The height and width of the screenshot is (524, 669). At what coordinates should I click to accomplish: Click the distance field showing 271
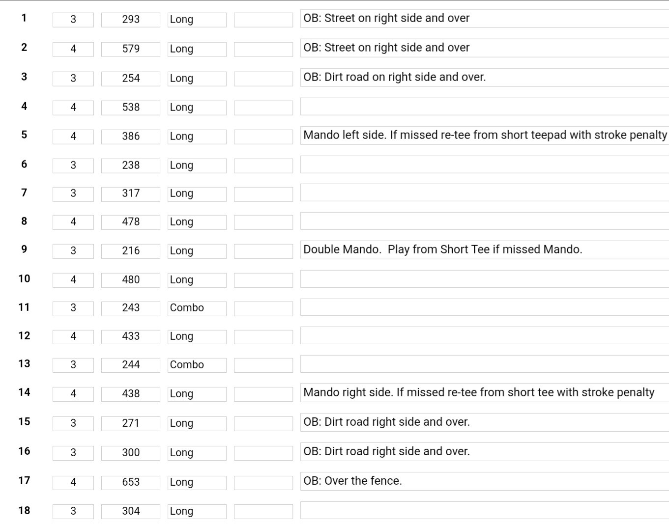(131, 423)
